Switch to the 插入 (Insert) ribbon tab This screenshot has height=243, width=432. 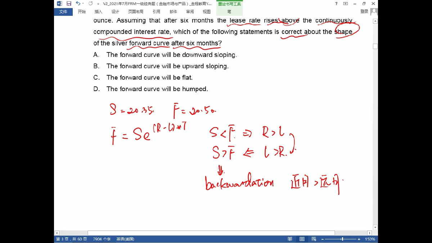coord(98,12)
